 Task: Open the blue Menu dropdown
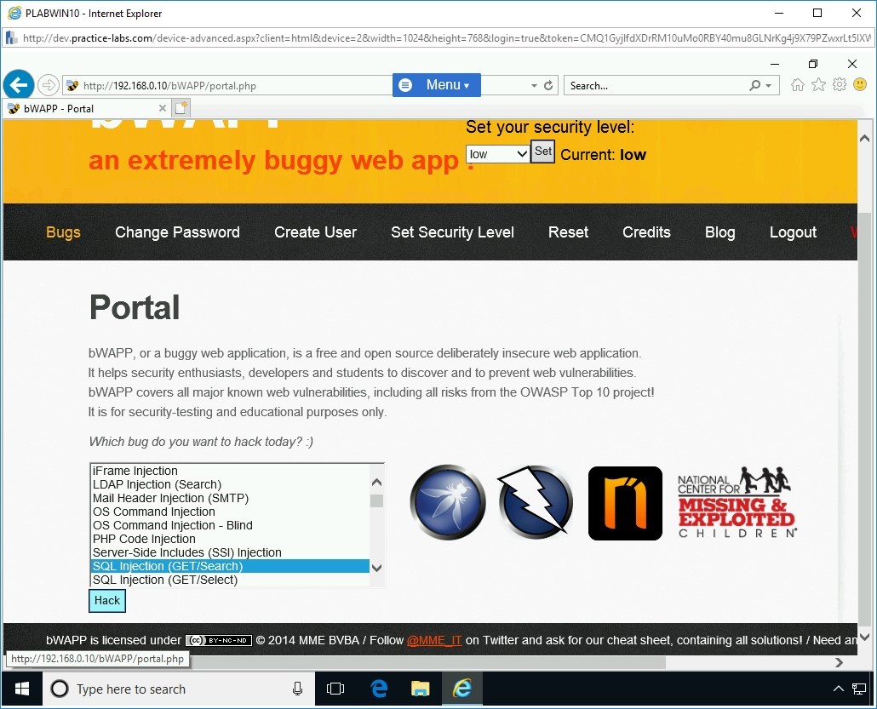point(437,85)
